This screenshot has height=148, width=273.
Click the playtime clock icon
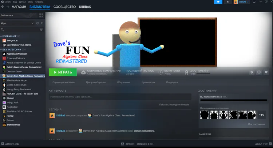coord(161,72)
